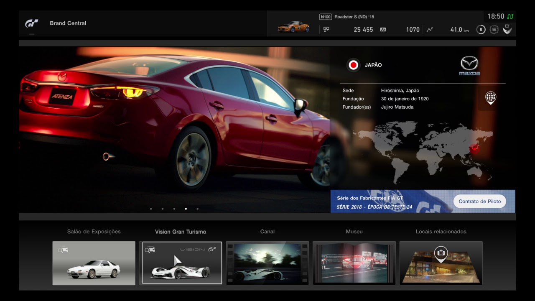Select the Locais relacionados tab label
Image resolution: width=535 pixels, height=301 pixels.
point(441,232)
